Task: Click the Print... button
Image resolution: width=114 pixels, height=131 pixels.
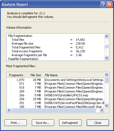Action: [16, 123]
